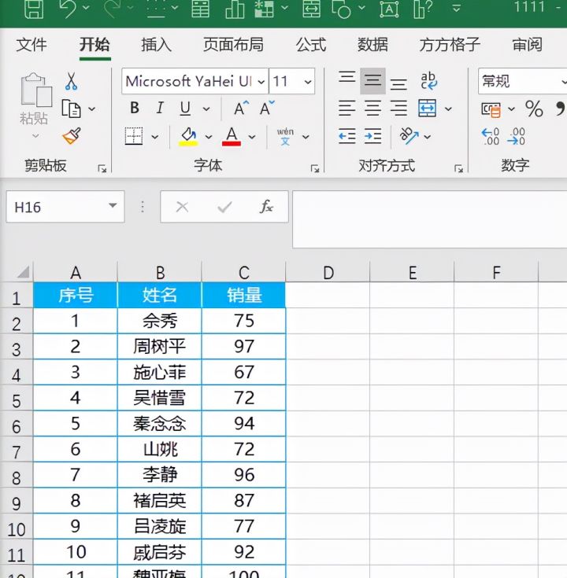Click inside the formula bar input
Image resolution: width=567 pixels, height=578 pixels.
(430, 219)
